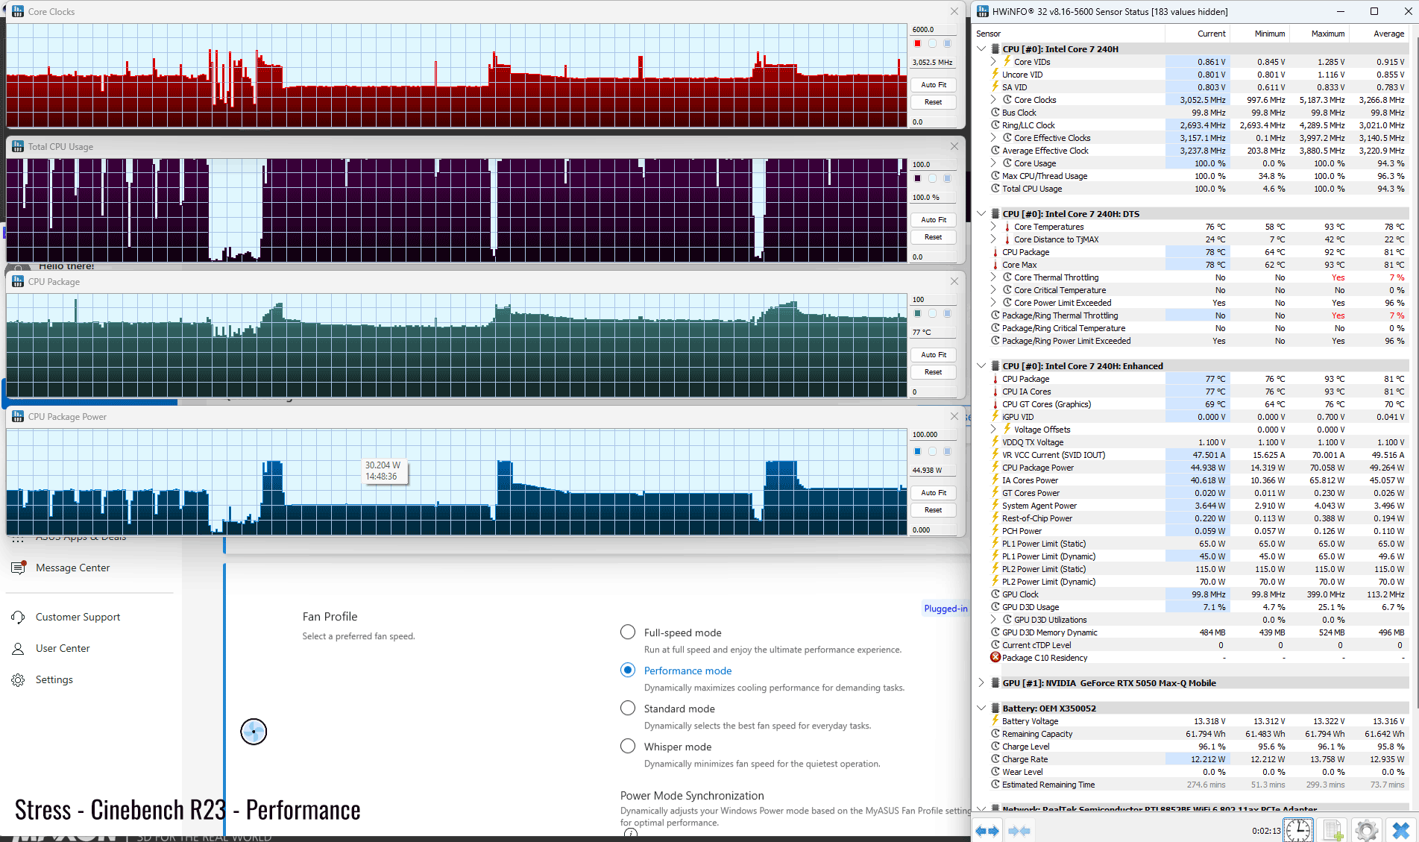Click the Message Center icon in MyASUS sidebar
The image size is (1419, 842).
click(18, 568)
